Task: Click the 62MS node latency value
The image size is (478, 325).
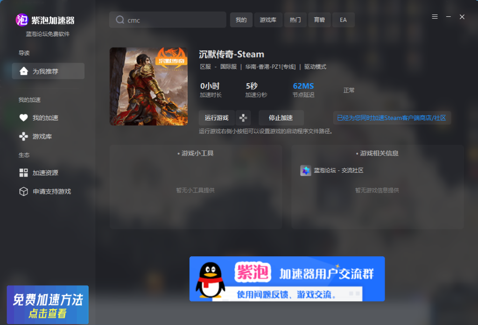Action: click(303, 86)
